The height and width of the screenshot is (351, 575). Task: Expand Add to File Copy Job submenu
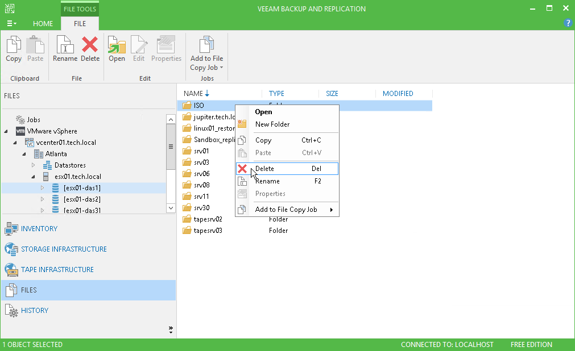(287, 210)
